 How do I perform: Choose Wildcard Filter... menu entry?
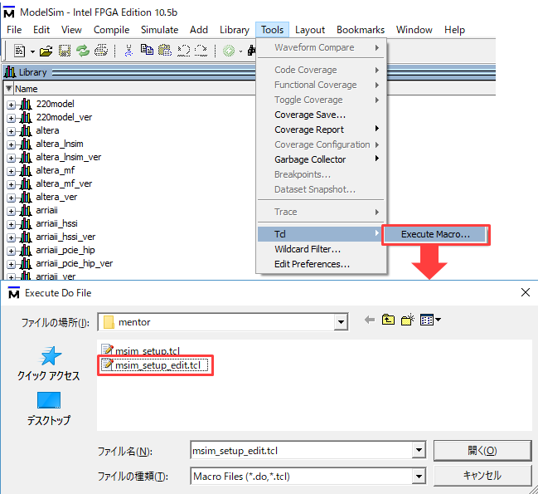point(321,249)
